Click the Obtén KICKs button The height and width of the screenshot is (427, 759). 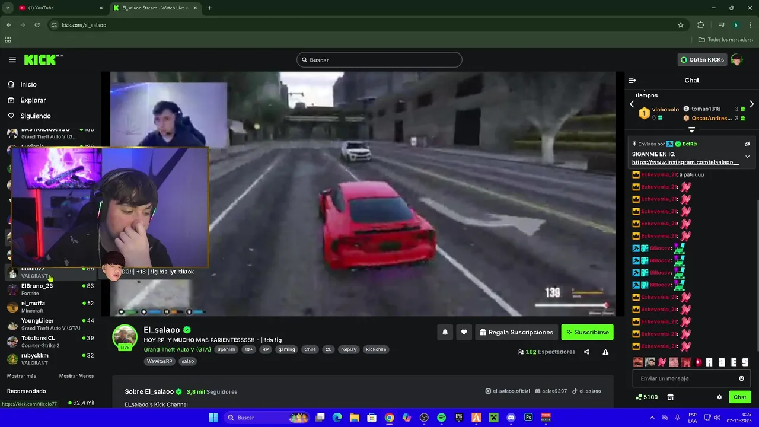703,60
